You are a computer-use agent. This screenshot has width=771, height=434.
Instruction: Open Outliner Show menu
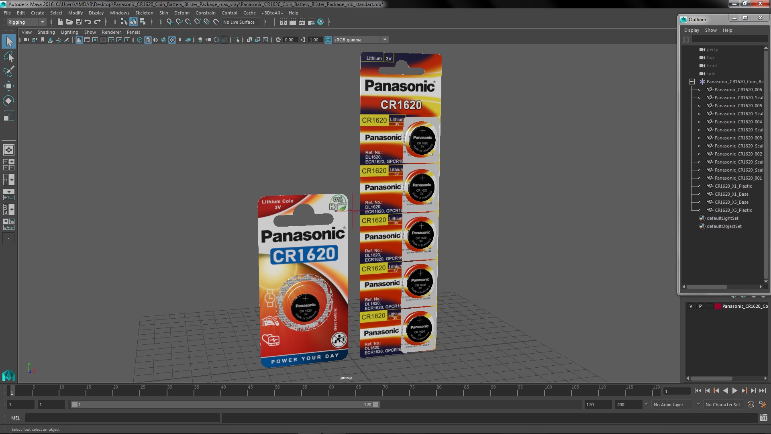coord(711,30)
